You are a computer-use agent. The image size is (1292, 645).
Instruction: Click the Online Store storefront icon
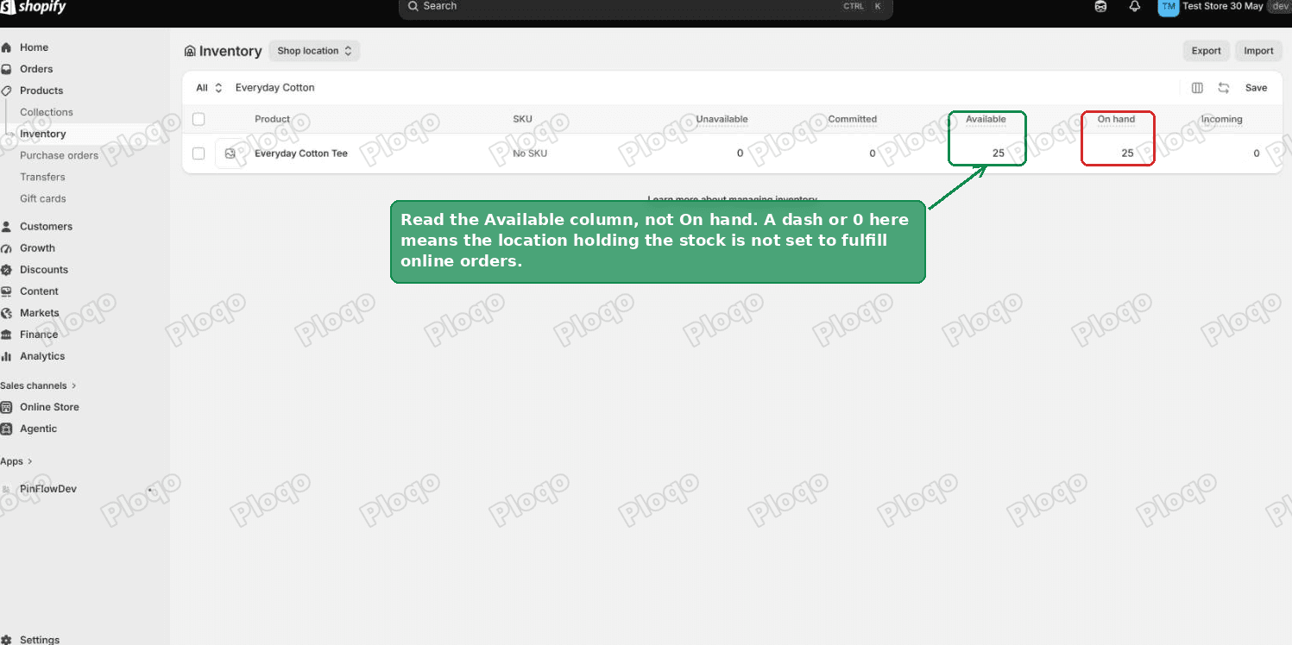point(6,407)
